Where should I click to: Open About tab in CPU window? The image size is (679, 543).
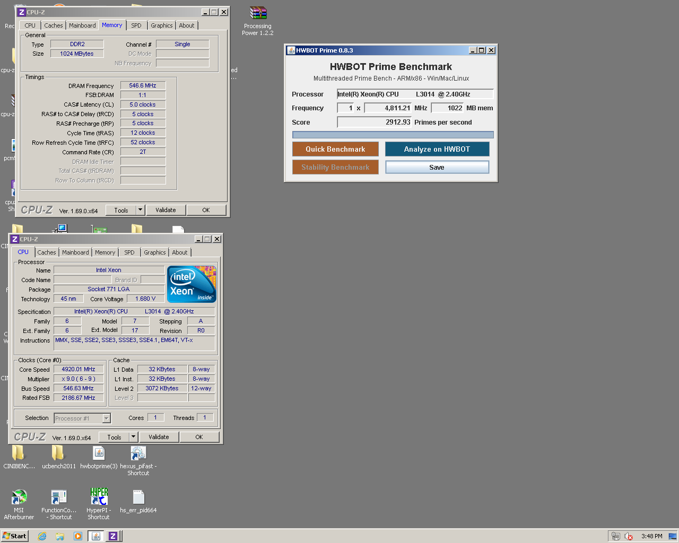[179, 252]
